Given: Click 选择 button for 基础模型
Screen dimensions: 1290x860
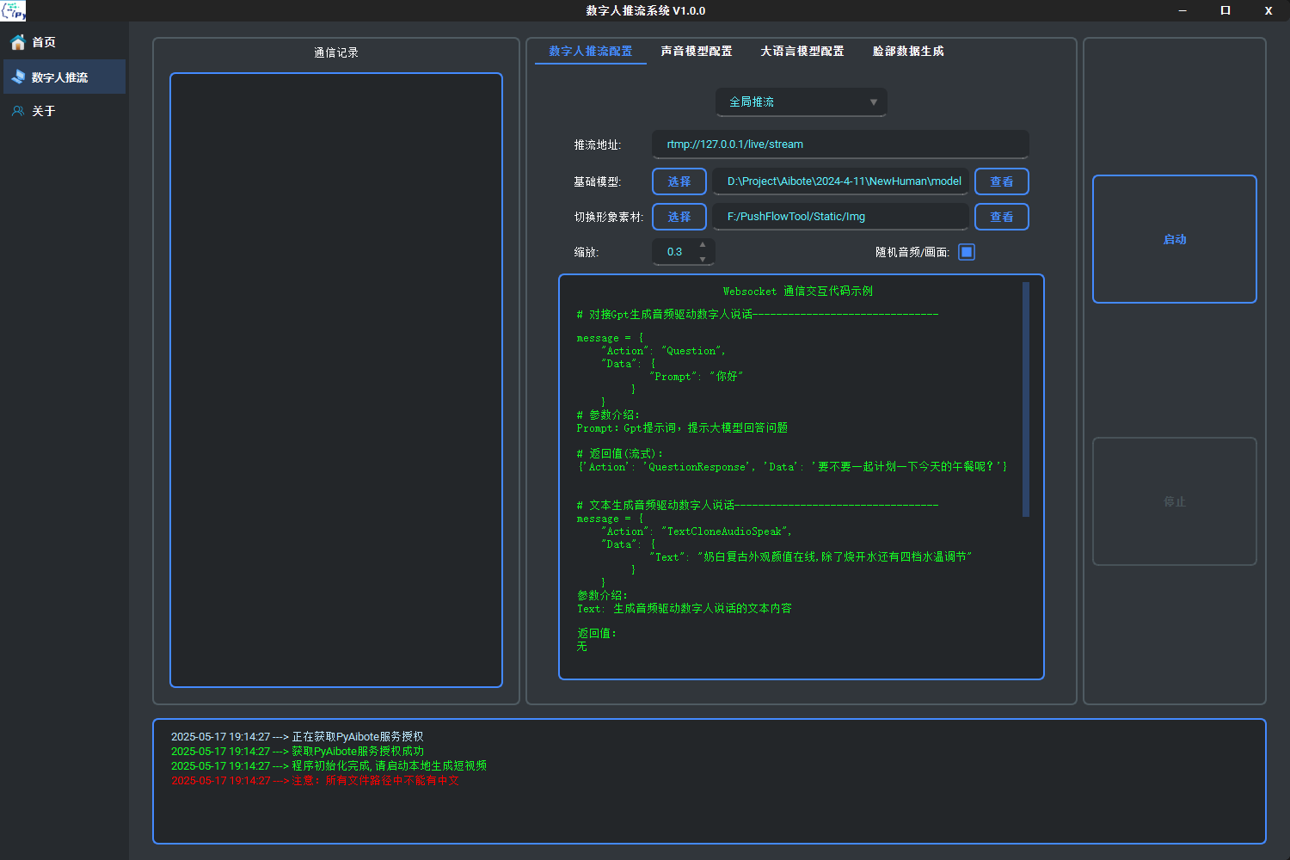Looking at the screenshot, I should point(679,181).
